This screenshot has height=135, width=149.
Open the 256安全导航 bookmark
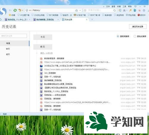click(38, 15)
